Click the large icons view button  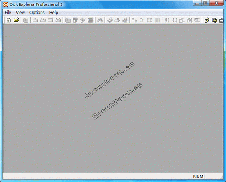point(135,20)
